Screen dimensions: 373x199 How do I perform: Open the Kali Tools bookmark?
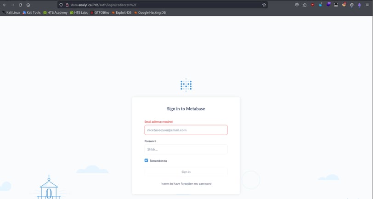point(32,12)
